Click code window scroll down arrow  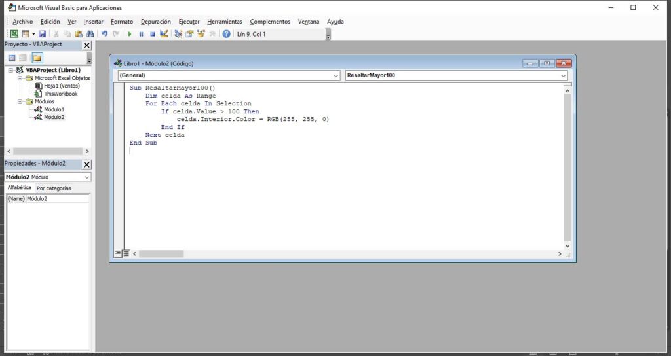(x=567, y=246)
